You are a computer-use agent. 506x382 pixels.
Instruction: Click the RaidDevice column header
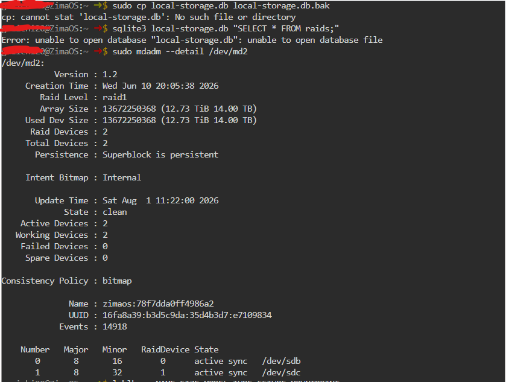click(165, 349)
